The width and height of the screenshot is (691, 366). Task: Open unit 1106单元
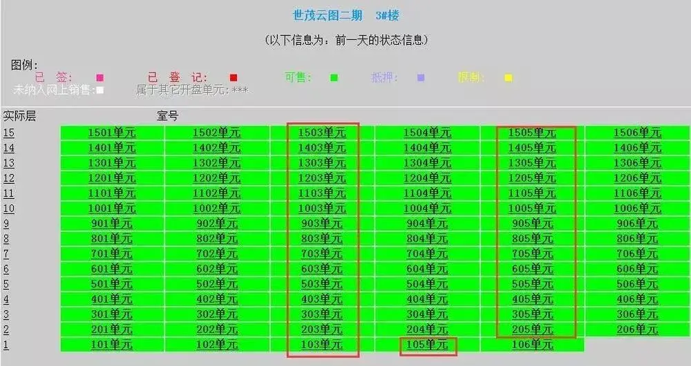(638, 193)
